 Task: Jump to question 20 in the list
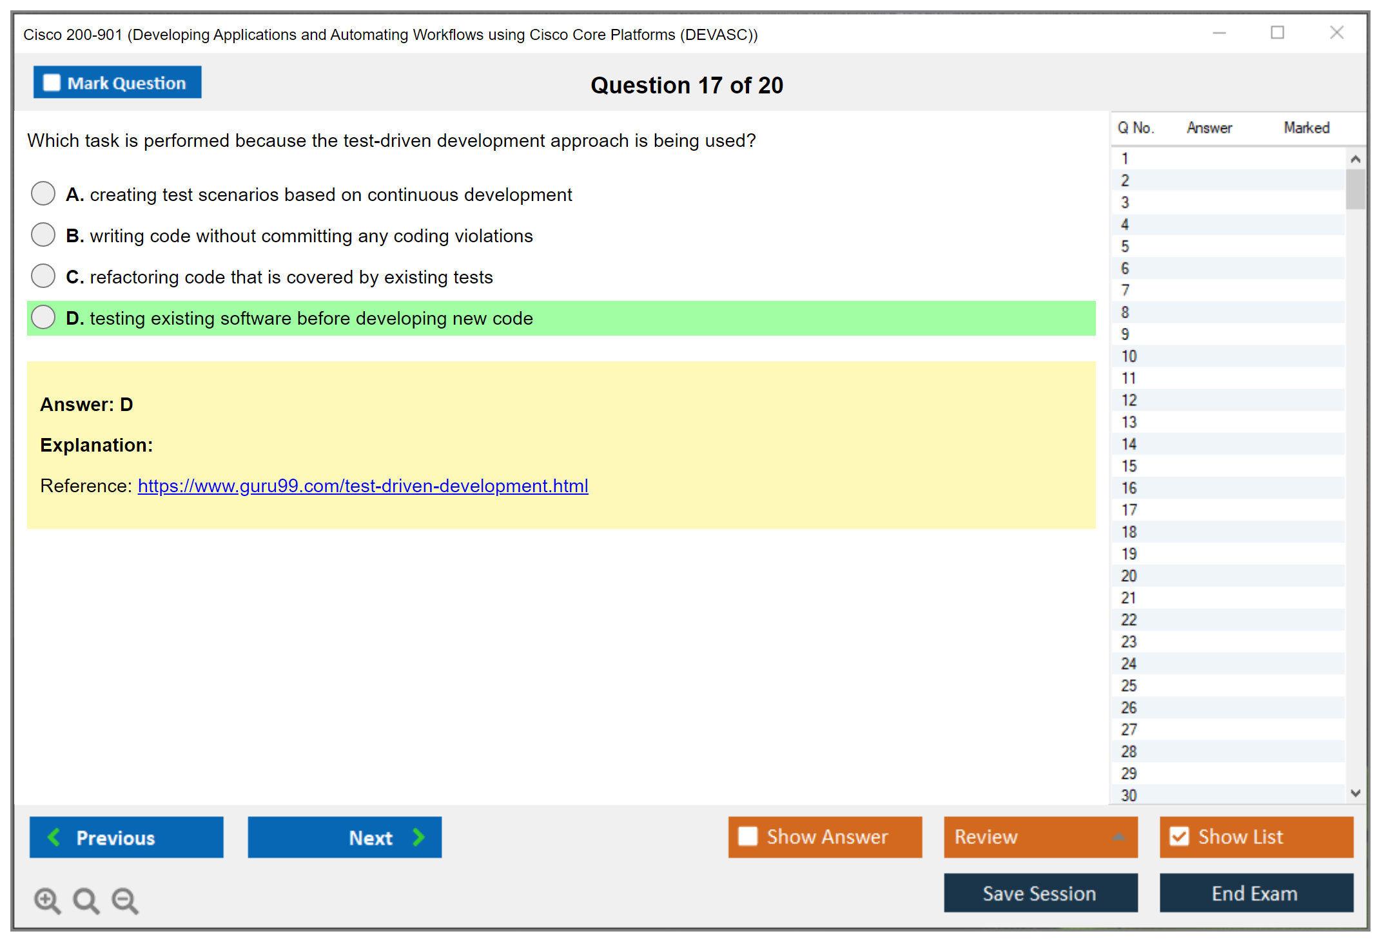(x=1129, y=576)
